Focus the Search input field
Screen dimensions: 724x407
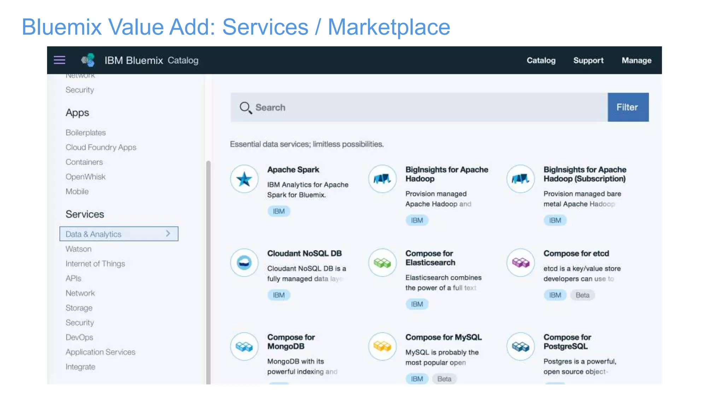click(419, 107)
